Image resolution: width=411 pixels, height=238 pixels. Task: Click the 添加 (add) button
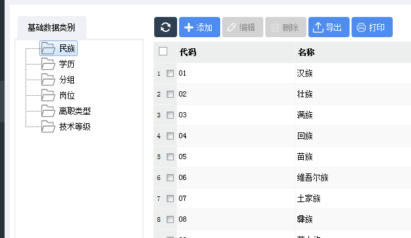(199, 27)
